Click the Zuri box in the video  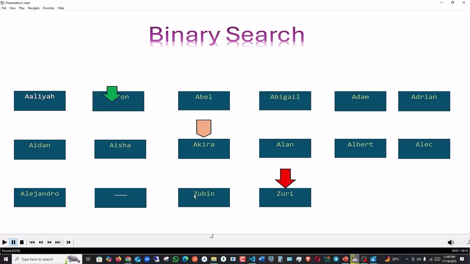[285, 198]
